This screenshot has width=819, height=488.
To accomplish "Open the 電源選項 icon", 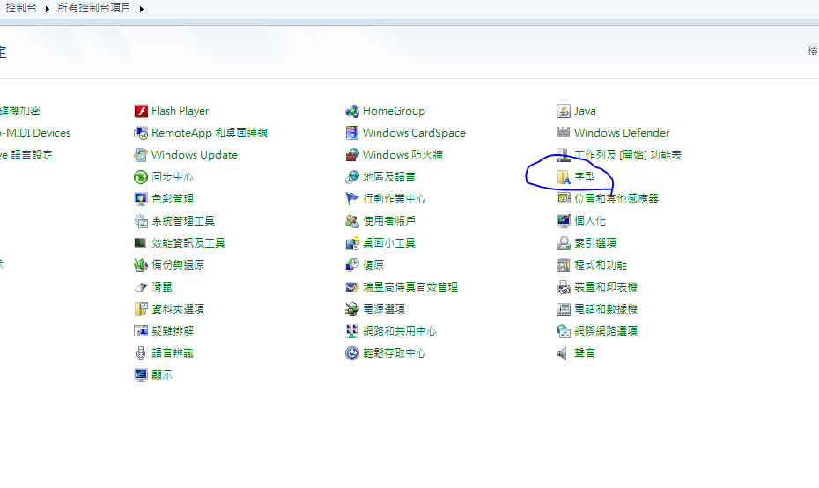I will click(x=352, y=309).
